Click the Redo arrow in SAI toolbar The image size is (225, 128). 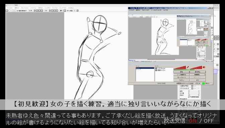tap(9, 11)
